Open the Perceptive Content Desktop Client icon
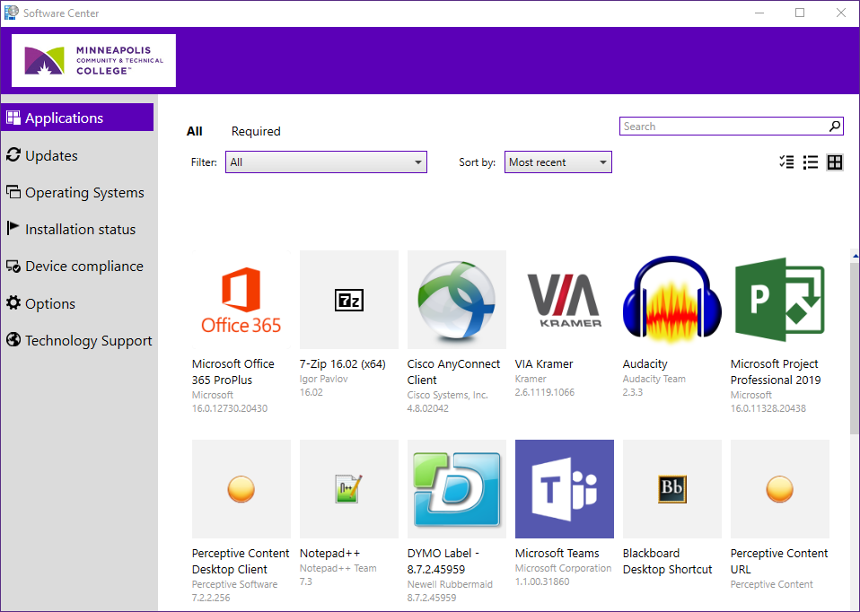The width and height of the screenshot is (860, 612). coord(241,489)
